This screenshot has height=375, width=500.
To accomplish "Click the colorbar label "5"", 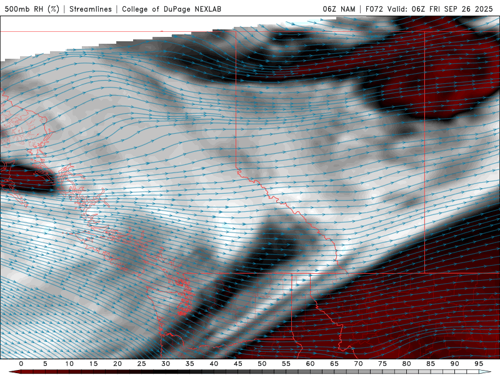I will [45, 364].
